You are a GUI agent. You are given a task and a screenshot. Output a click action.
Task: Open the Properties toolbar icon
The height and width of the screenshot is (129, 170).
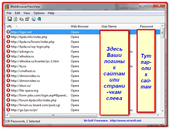pyautogui.click(x=27, y=19)
